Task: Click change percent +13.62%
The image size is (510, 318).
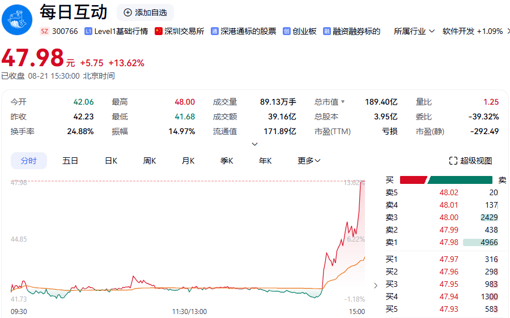Action: pos(126,63)
